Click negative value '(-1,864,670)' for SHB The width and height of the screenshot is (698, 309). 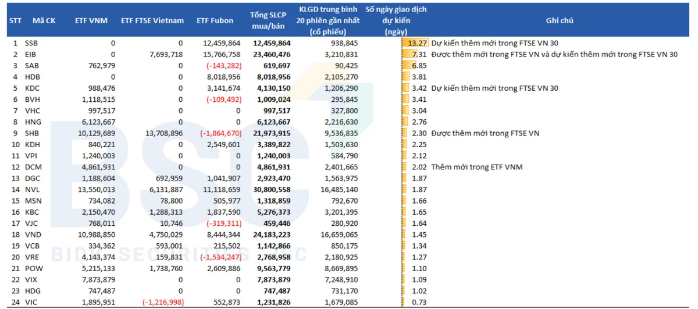click(x=220, y=133)
